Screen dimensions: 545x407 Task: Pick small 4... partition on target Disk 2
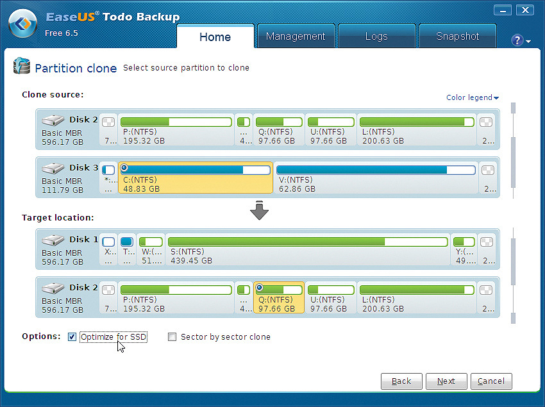pos(244,297)
